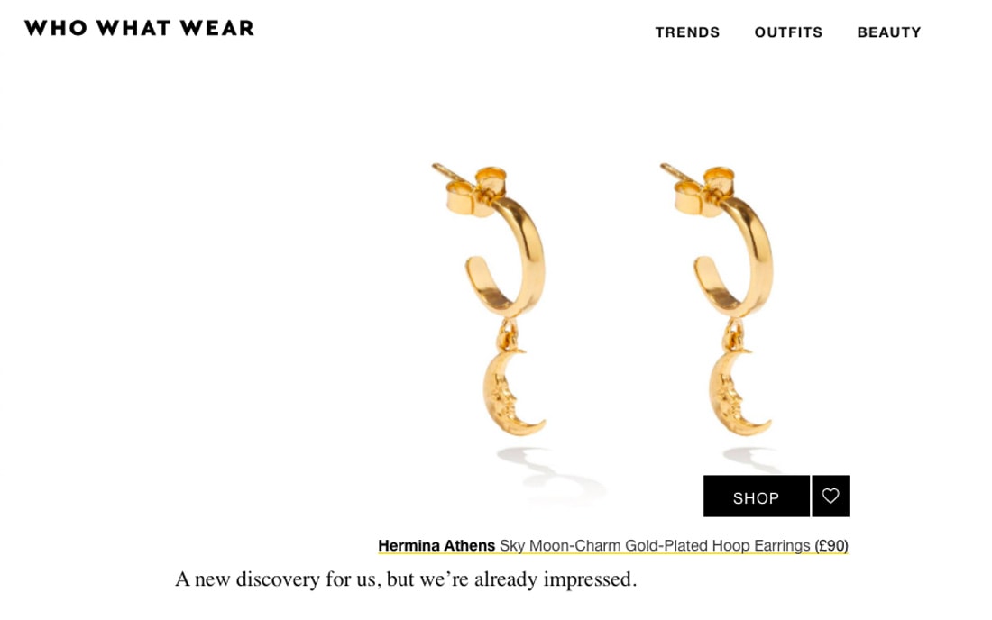Select the right gold hoop earring image
This screenshot has width=992, height=620.
point(716,299)
